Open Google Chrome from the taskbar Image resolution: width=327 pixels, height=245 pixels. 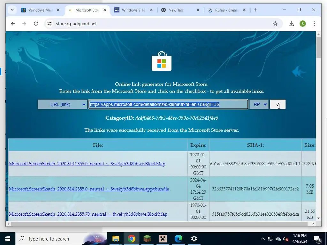(x=131, y=239)
